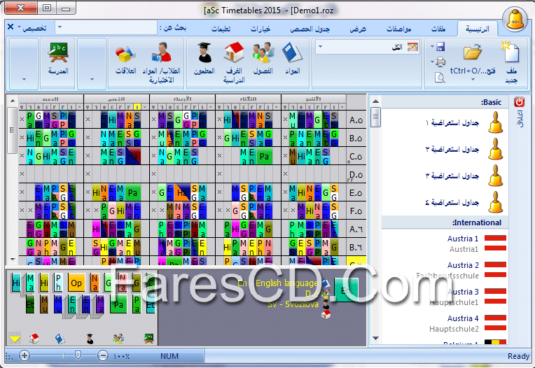Click the students group icon in bottom panel
535x368 pixels.
click(118, 339)
